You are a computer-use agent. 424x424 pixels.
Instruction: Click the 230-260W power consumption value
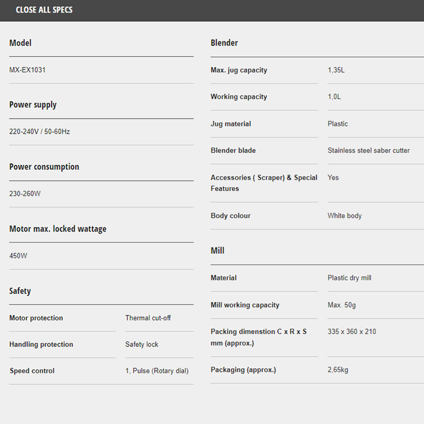(25, 194)
